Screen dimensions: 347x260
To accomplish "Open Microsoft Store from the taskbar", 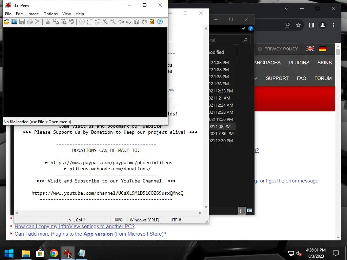I will (40, 253).
